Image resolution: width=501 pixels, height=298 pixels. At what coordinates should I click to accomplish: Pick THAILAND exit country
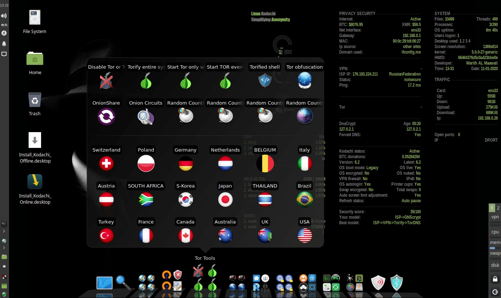coord(265,199)
